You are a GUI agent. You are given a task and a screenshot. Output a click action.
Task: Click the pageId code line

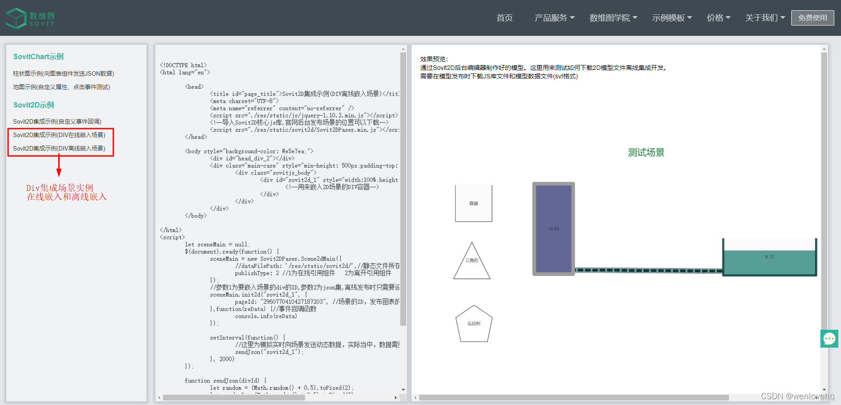click(x=317, y=302)
